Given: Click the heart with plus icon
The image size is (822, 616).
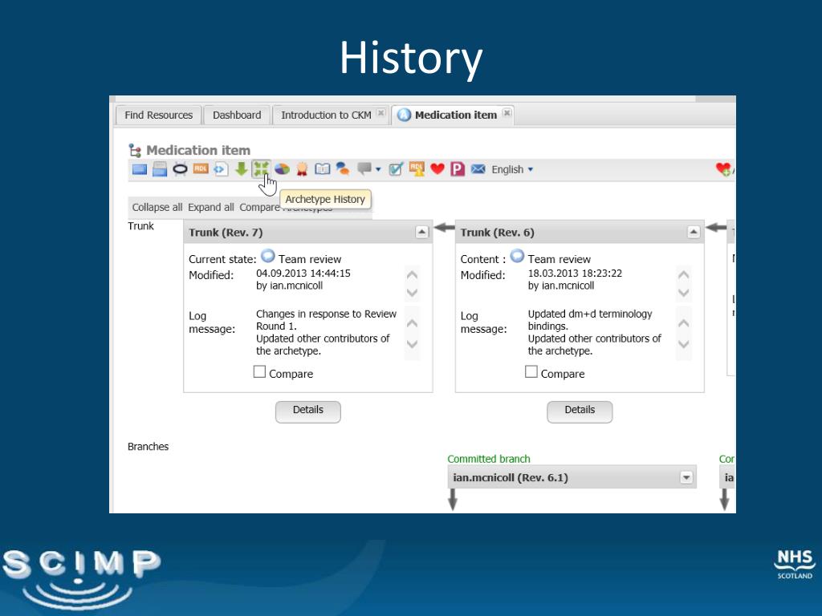Looking at the screenshot, I should point(723,169).
